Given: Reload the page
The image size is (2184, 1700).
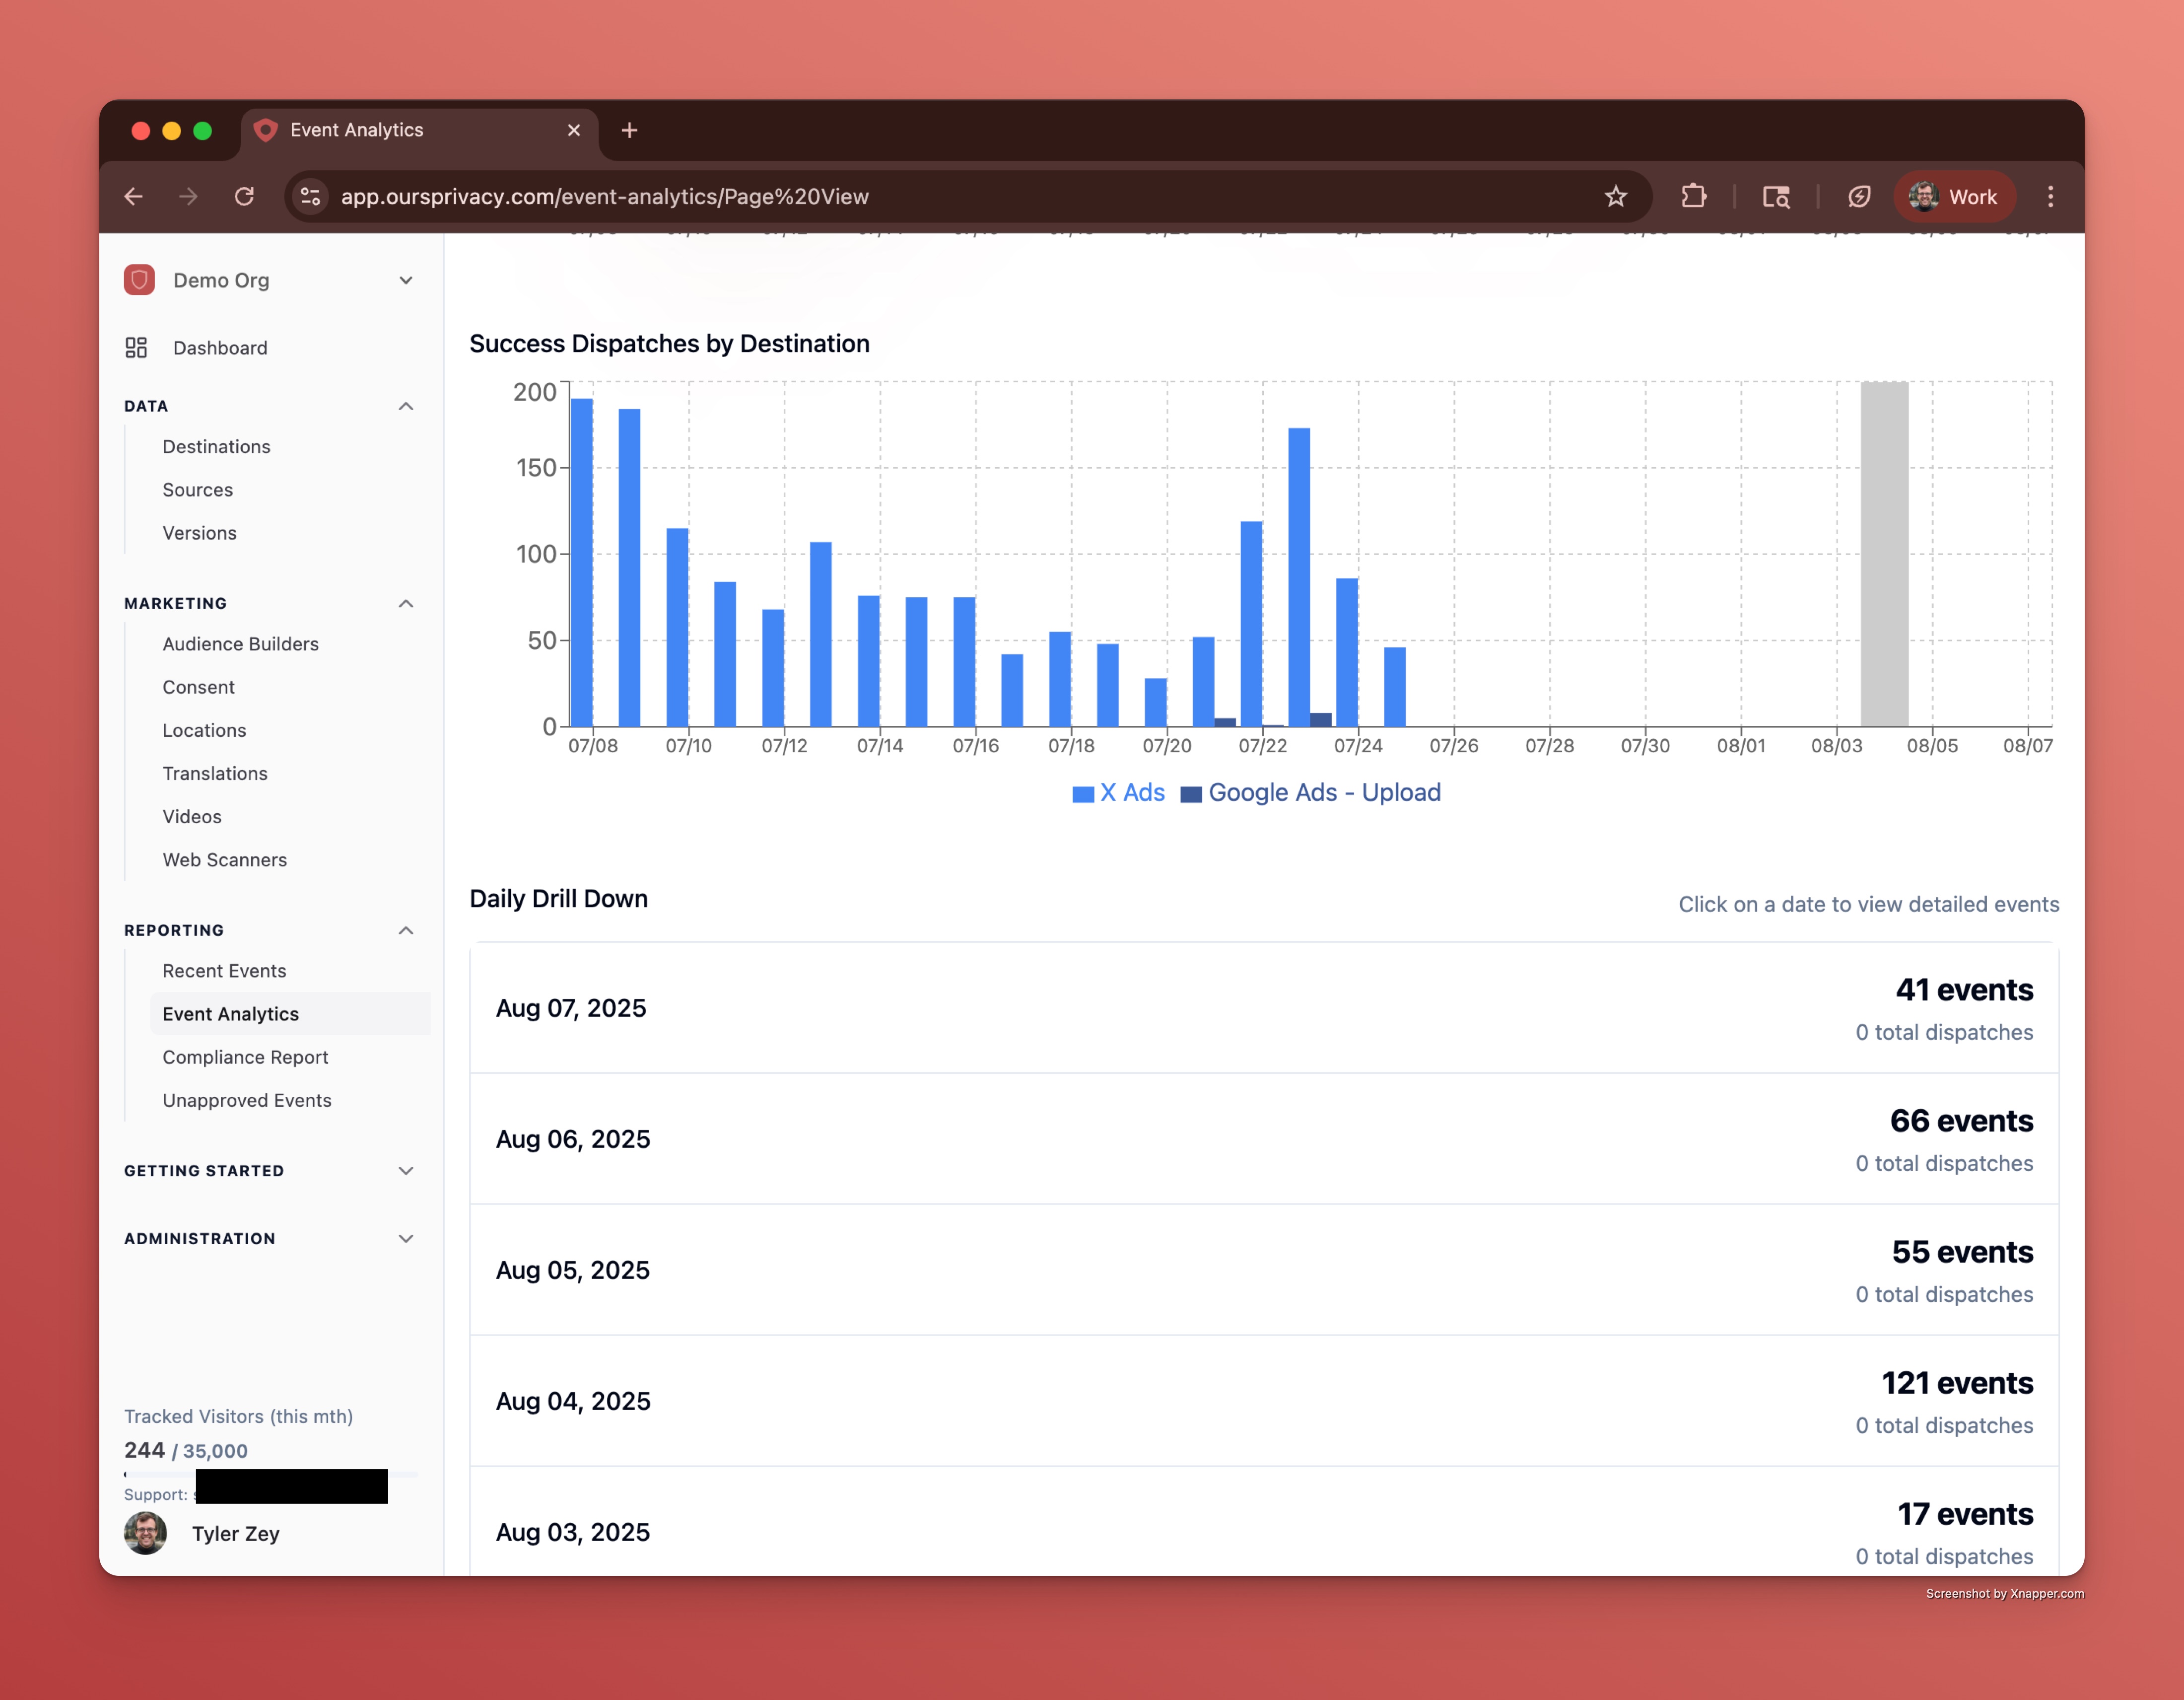Looking at the screenshot, I should [244, 196].
